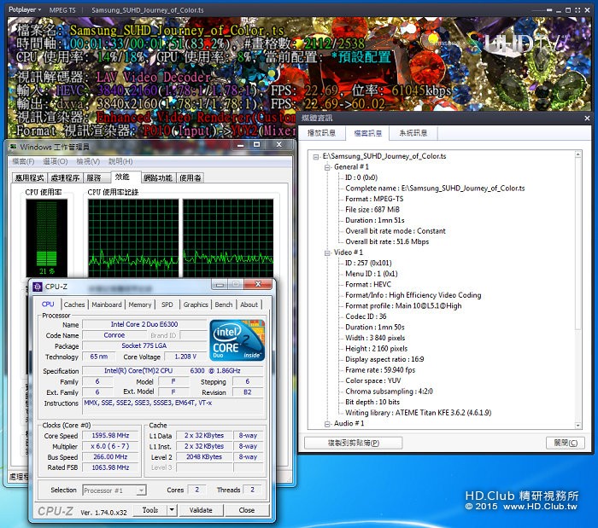The width and height of the screenshot is (598, 528).
Task: Click the Core Speed value '1595.98 MHz'
Action: tap(110, 436)
